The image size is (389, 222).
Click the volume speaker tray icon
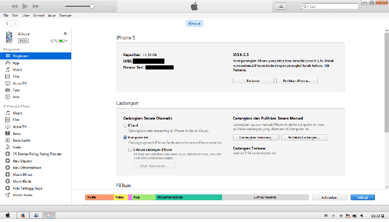(362, 216)
